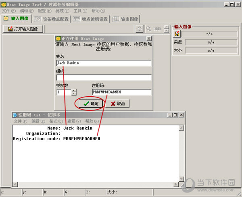Click the Organization line in Notepad

[44, 133]
